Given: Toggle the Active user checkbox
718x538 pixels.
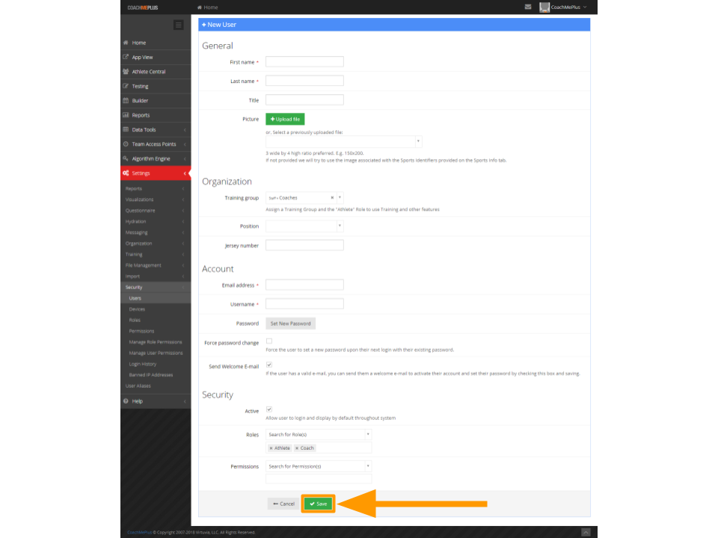Looking at the screenshot, I should point(269,409).
